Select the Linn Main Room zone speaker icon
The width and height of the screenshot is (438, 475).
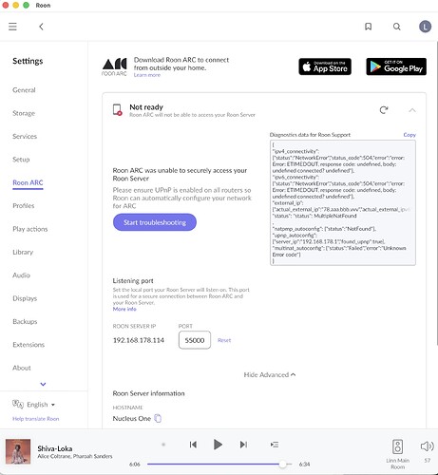click(397, 446)
